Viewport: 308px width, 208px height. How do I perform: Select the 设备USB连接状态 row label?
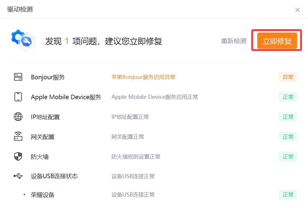(54, 176)
